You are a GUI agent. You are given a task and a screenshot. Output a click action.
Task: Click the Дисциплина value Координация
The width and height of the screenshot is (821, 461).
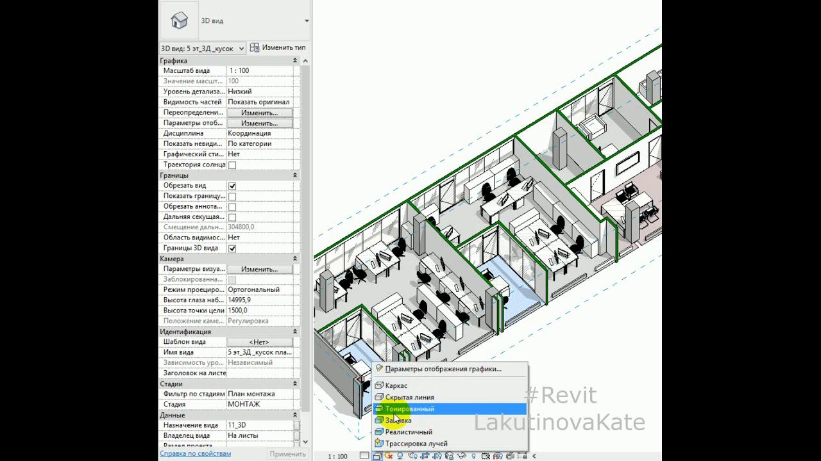259,133
